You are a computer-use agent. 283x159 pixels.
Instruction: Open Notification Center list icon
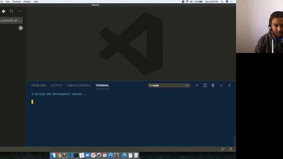point(232,2)
